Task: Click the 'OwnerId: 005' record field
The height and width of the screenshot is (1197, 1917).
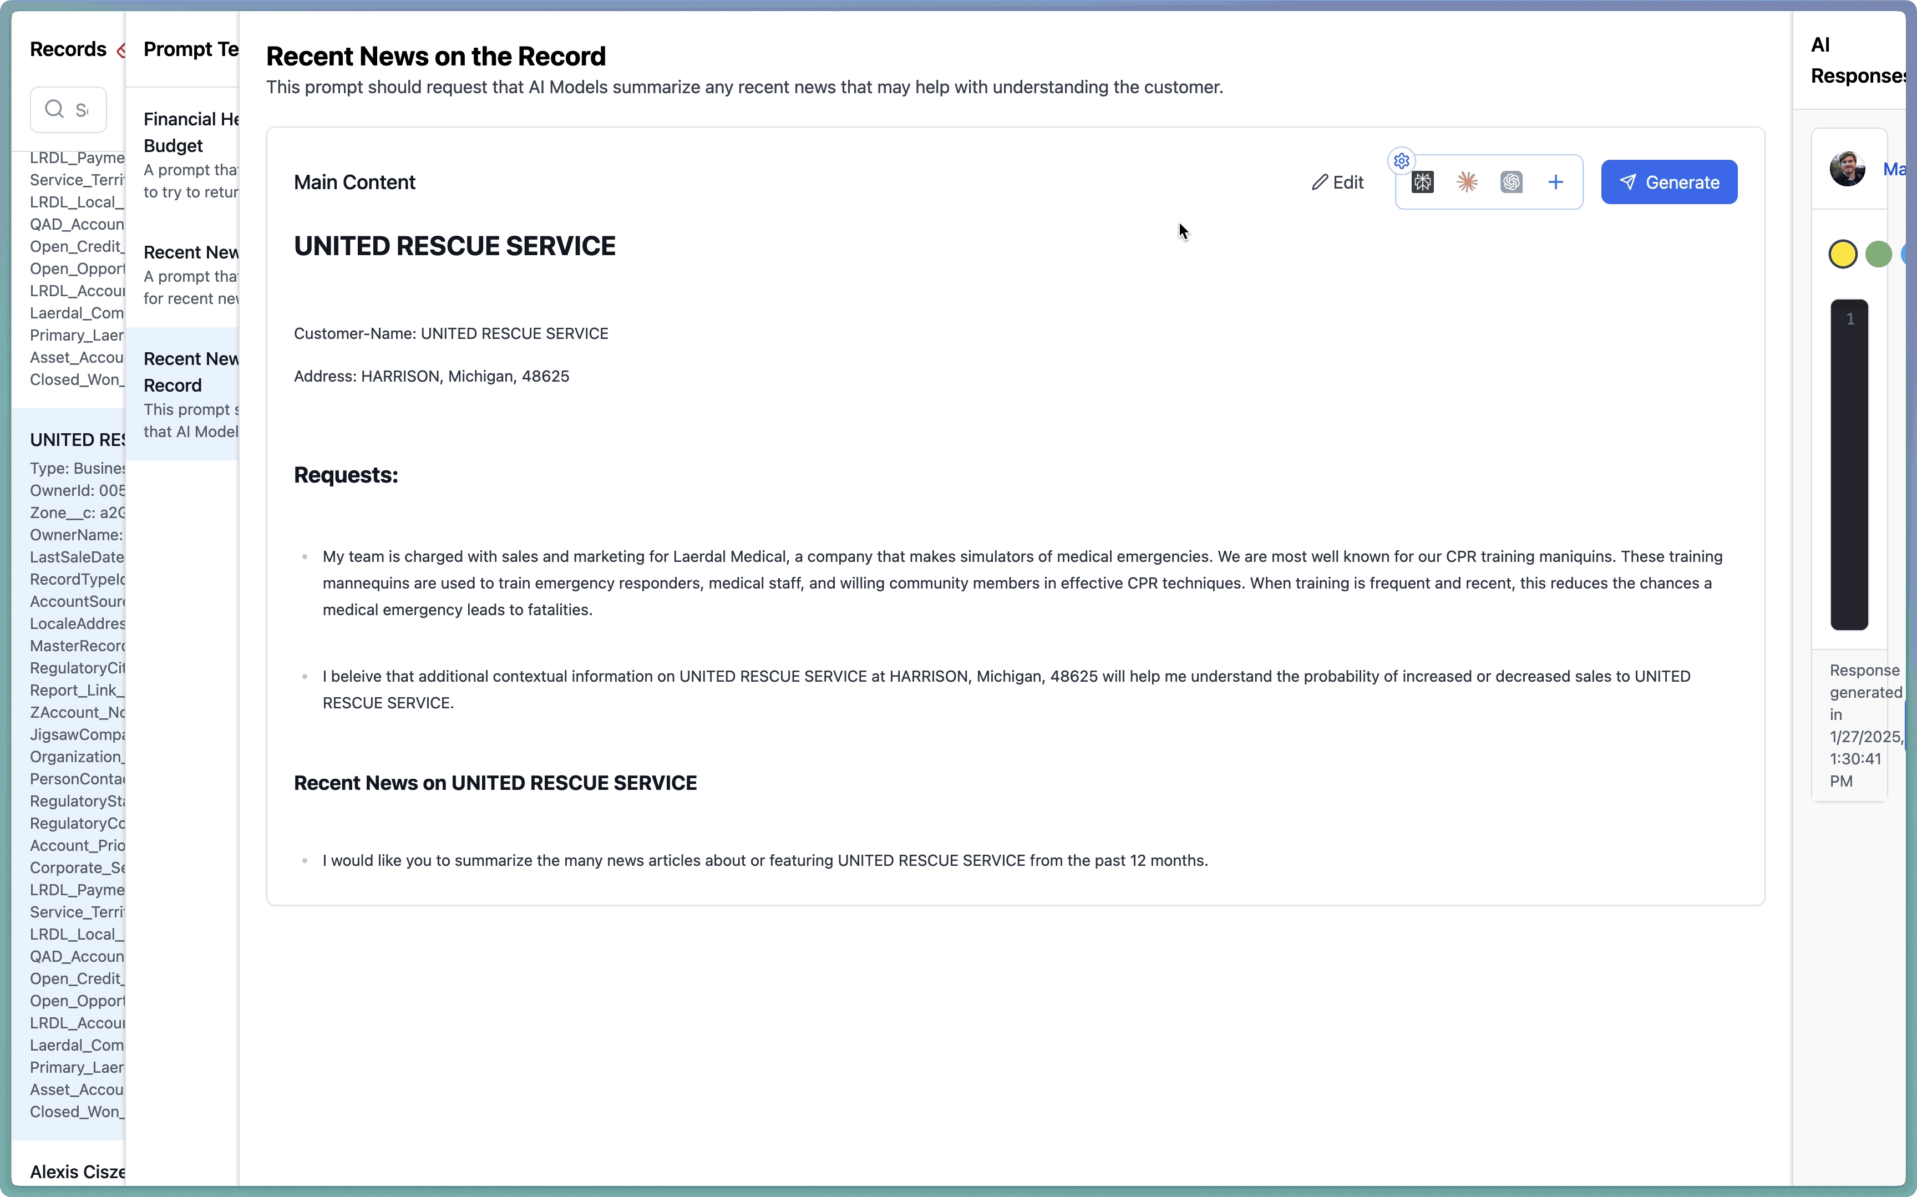Action: point(78,490)
